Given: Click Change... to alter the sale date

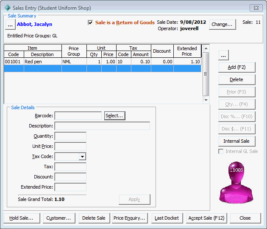Looking at the screenshot, I should tap(222, 24).
